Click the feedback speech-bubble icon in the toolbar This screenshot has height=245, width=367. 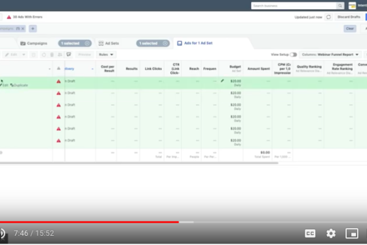click(69, 54)
